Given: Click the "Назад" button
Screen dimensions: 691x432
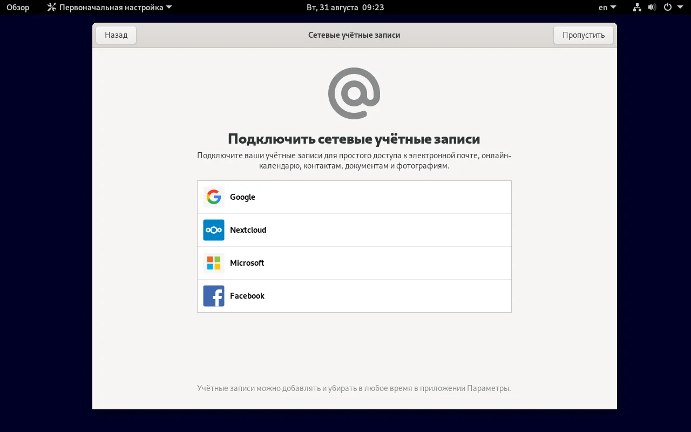Looking at the screenshot, I should coord(116,35).
